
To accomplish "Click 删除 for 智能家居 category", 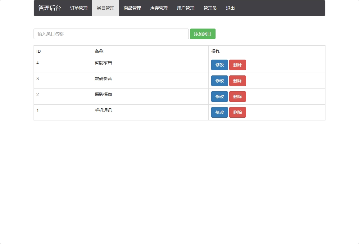I will tap(237, 65).
